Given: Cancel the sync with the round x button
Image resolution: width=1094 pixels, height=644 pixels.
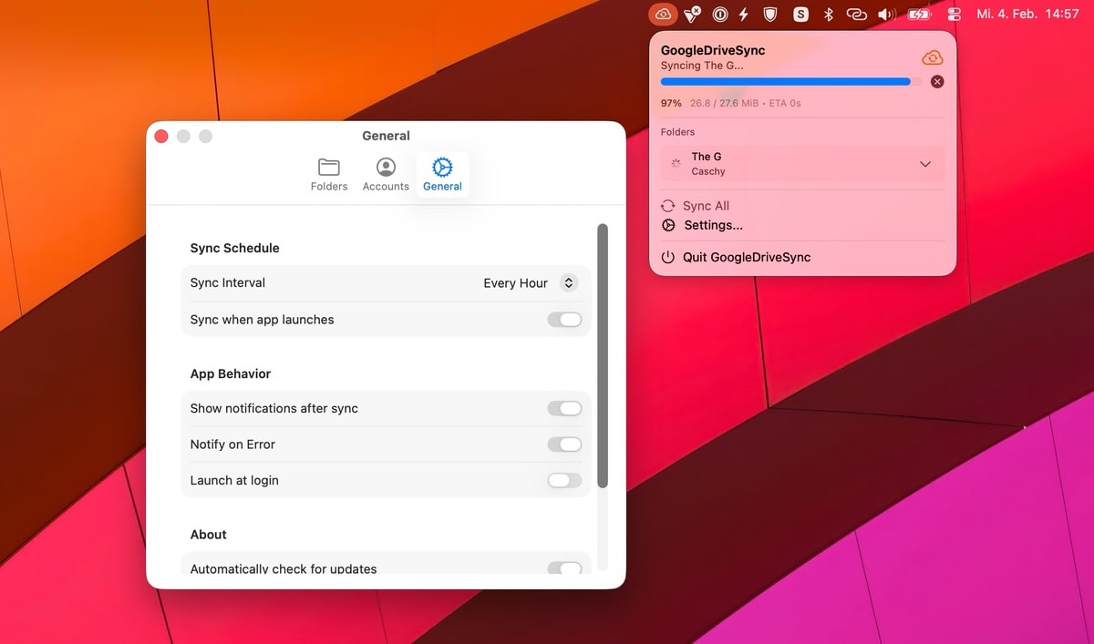Looking at the screenshot, I should (937, 82).
